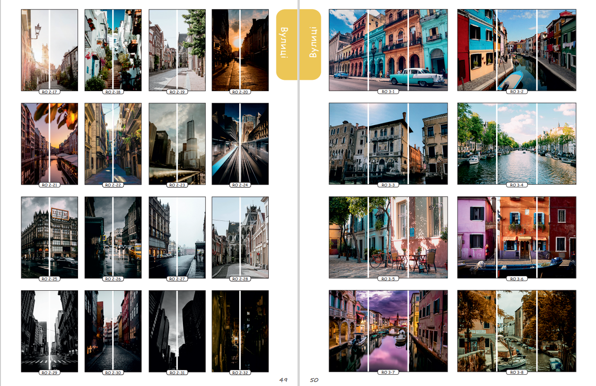
Task: Open the tree-lined canal image RO 3-4
Action: (517, 143)
